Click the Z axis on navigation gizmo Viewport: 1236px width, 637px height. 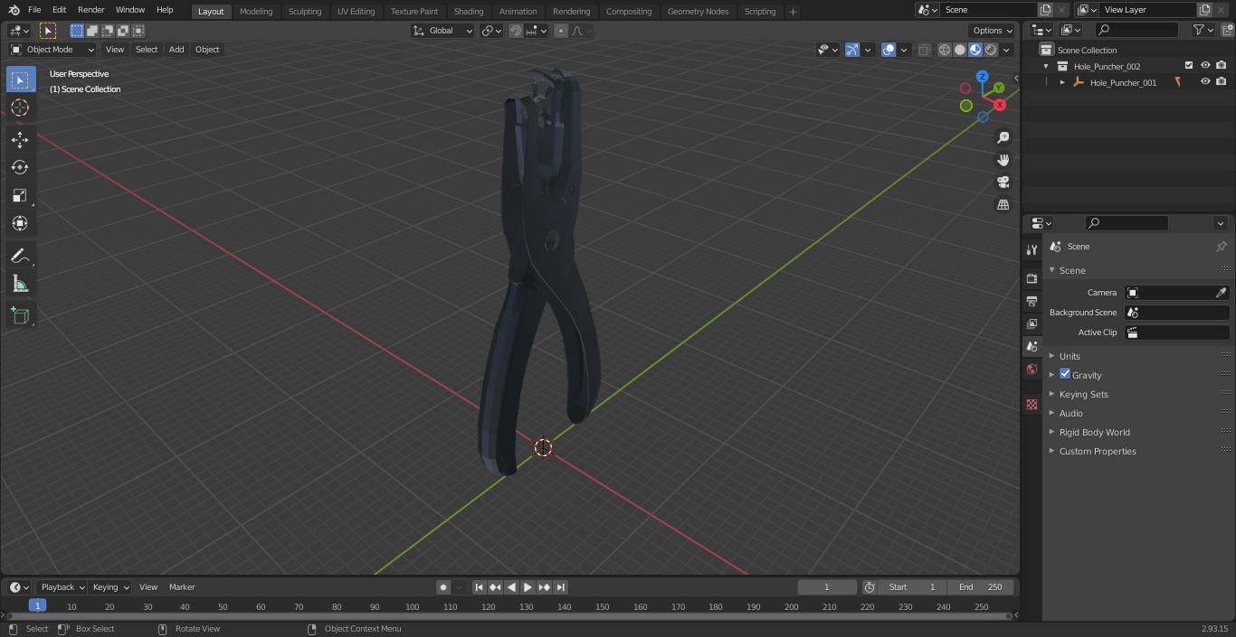(982, 77)
